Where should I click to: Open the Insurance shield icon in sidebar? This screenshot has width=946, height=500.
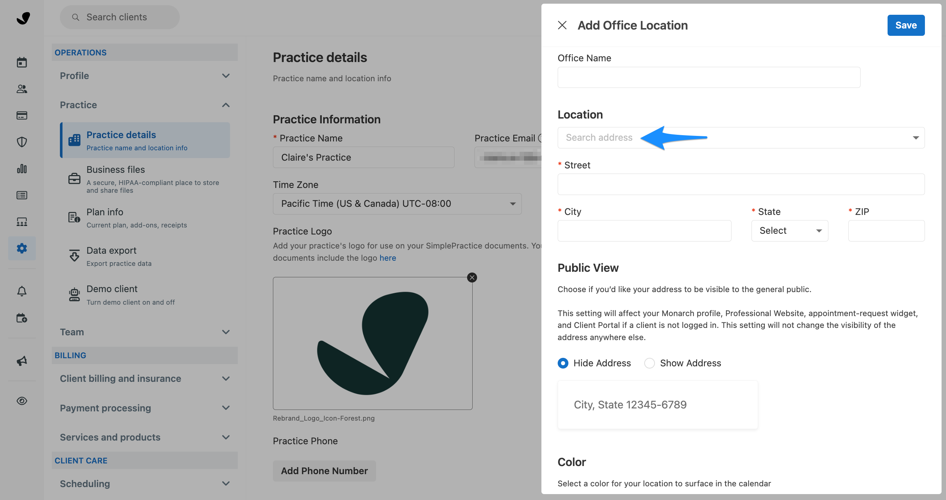coord(22,142)
